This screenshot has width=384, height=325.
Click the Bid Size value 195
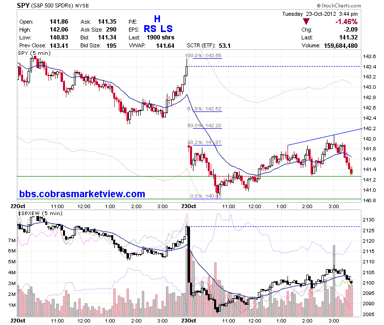point(111,45)
